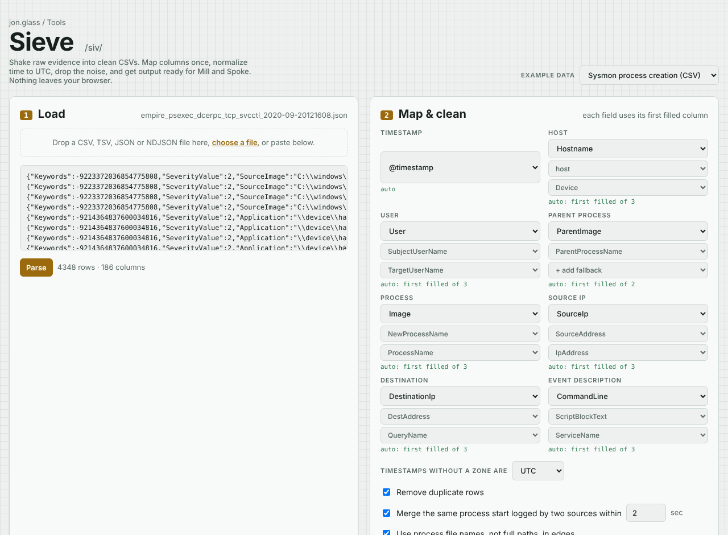Click the Parse button

[36, 267]
